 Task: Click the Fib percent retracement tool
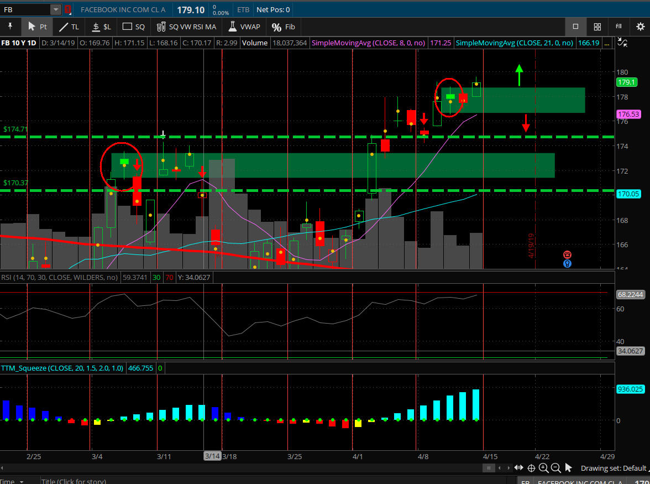tap(284, 27)
